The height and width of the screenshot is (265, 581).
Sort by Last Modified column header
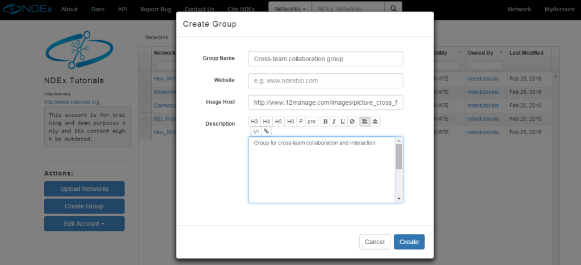click(526, 53)
